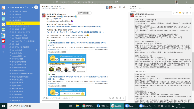Attach a file with the paperclip icon
This screenshot has width=194, height=109.
[x=120, y=98]
